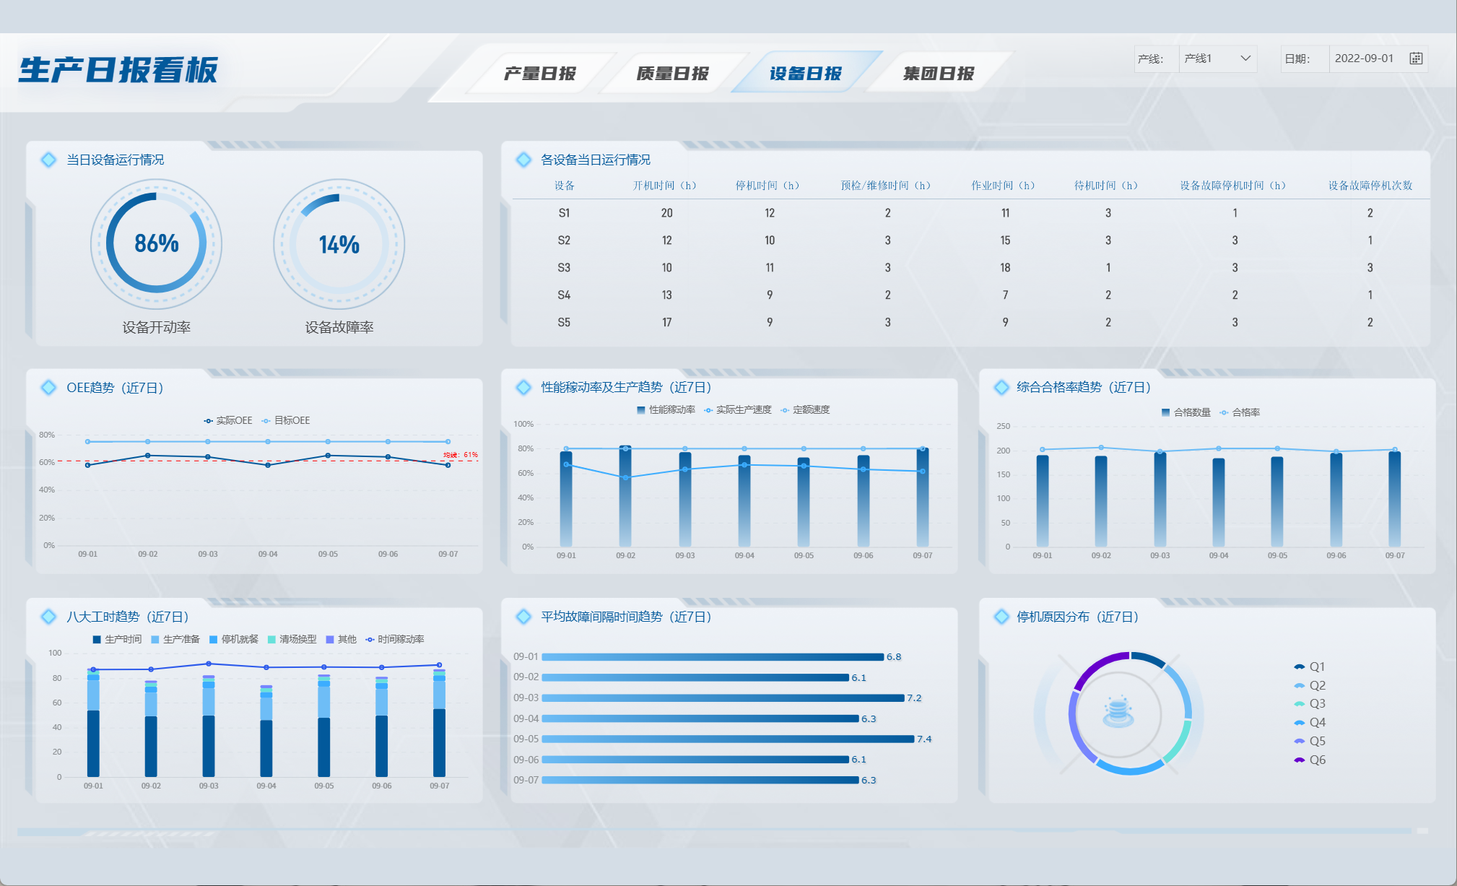Open the date calendar picker icon
Image resolution: width=1457 pixels, height=886 pixels.
point(1416,58)
